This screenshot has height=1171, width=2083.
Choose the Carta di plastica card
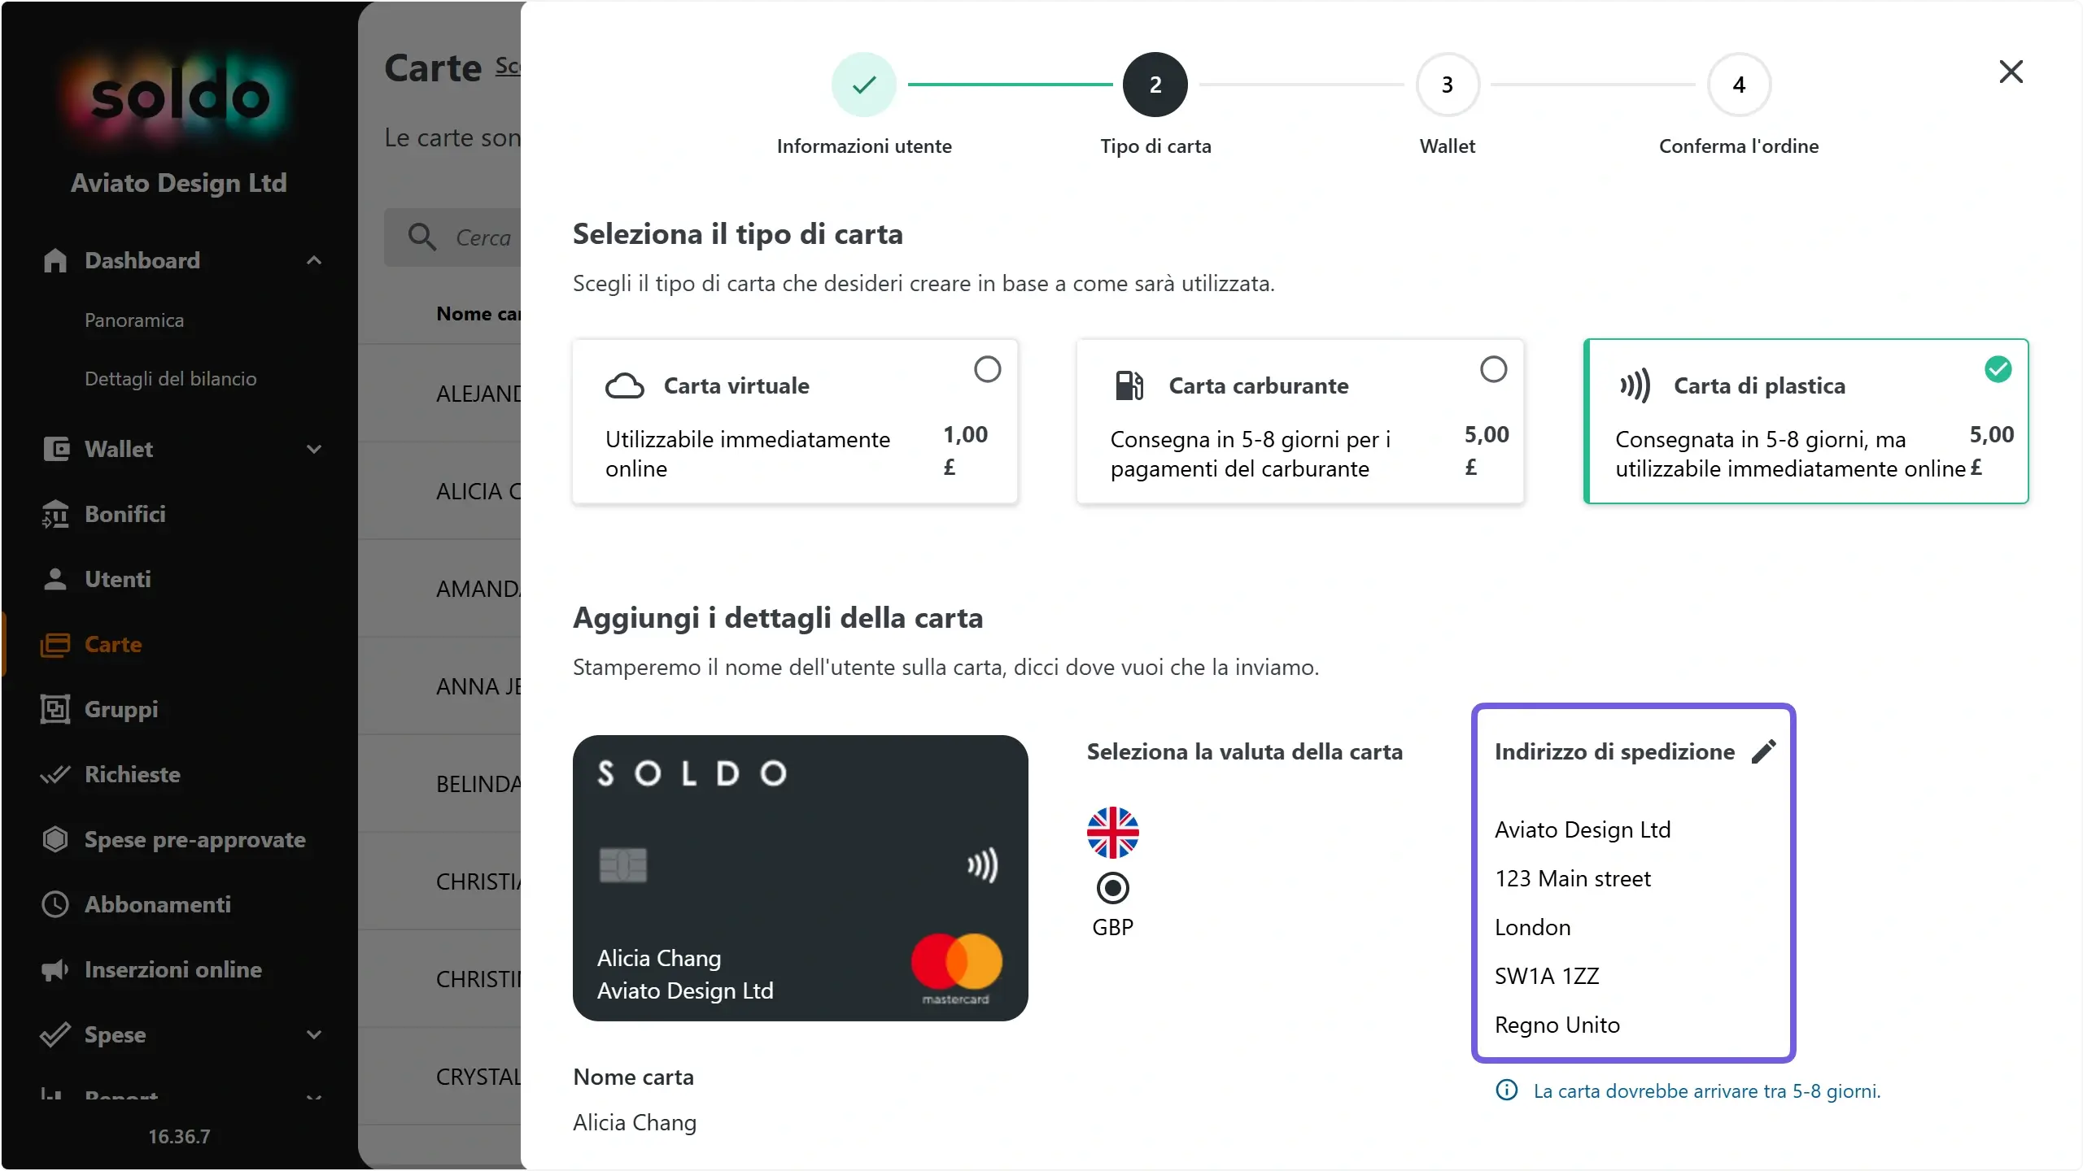1806,421
